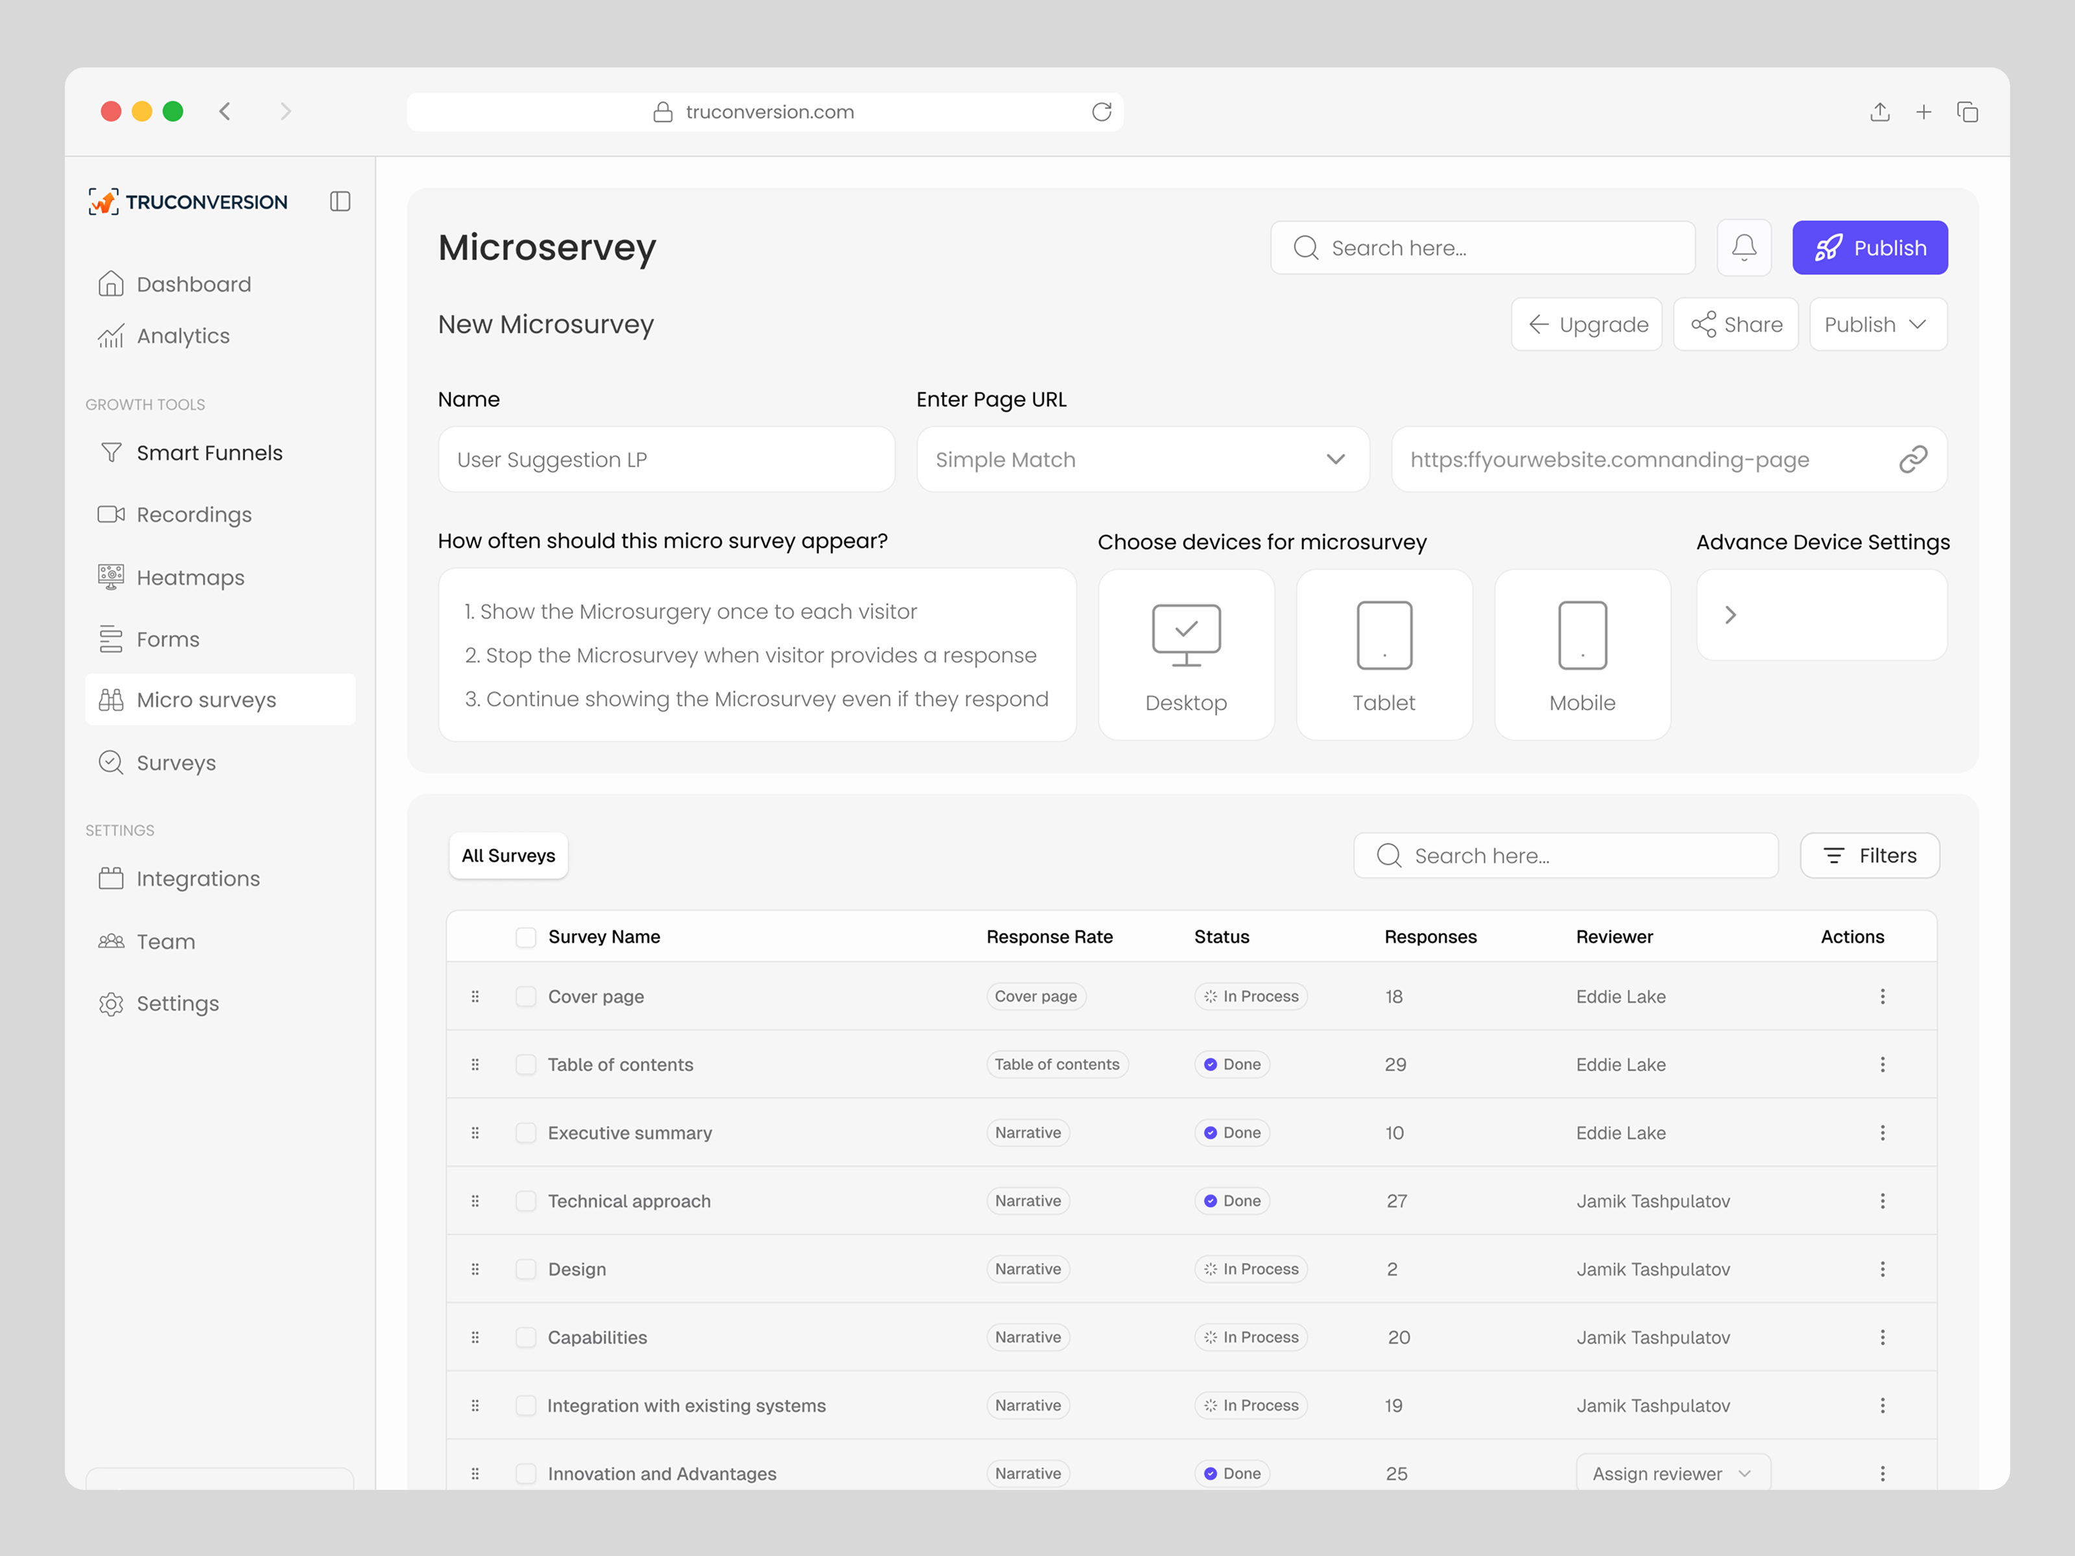The height and width of the screenshot is (1556, 2075).
Task: Click the TruConversion logo
Action: tap(187, 202)
